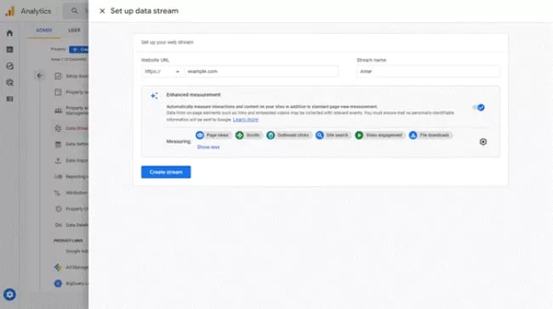Screen dimensions: 553x309
Task: Open BigQuery Links item
Action: tap(71, 284)
